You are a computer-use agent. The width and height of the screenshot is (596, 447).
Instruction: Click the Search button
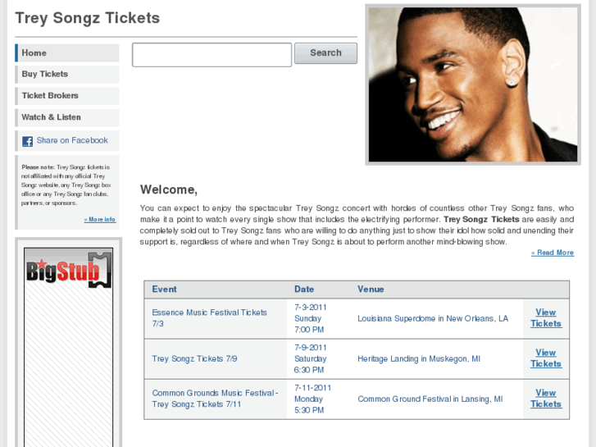click(325, 52)
